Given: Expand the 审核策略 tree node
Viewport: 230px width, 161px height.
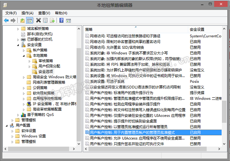Looking at the screenshot, I should pos(29,61).
